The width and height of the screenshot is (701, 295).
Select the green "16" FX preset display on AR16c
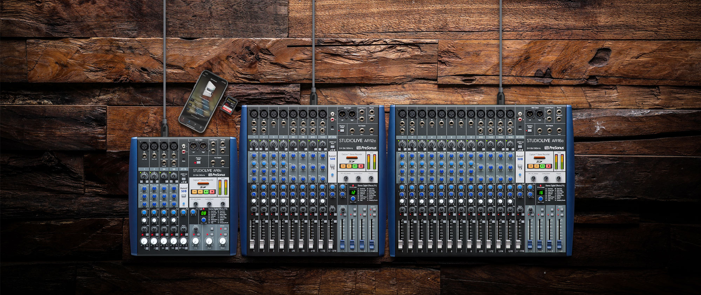(x=541, y=192)
